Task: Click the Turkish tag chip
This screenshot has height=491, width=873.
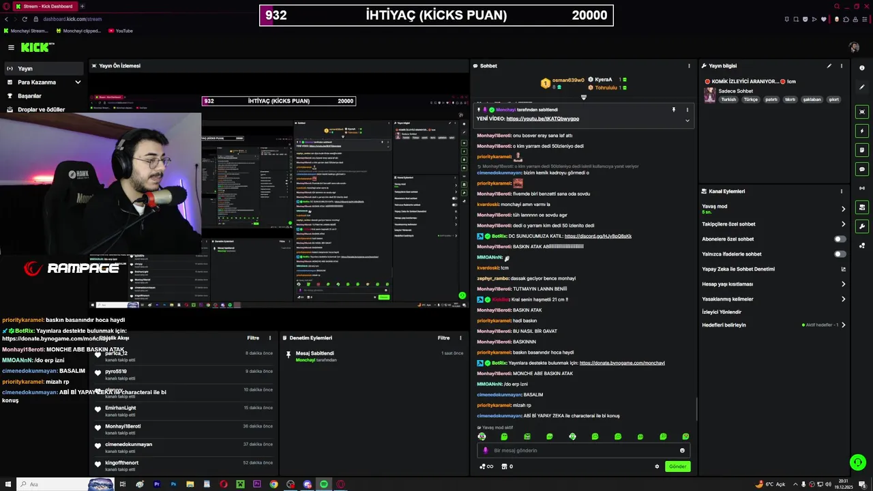Action: click(728, 100)
